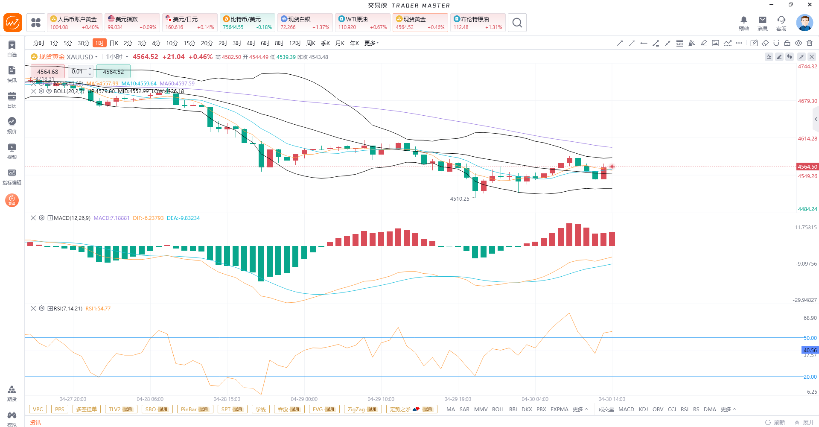The height and width of the screenshot is (427, 819).
Task: Click the trash icon to delete drawings
Action: pyautogui.click(x=810, y=43)
